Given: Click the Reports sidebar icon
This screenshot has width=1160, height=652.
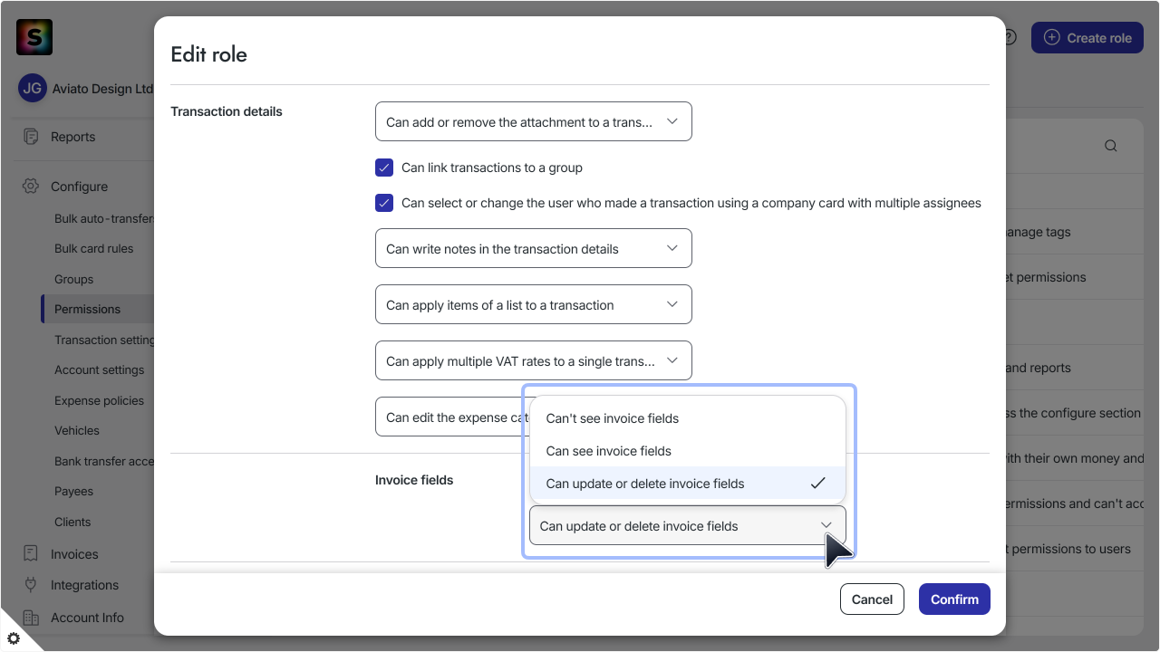Looking at the screenshot, I should pyautogui.click(x=31, y=137).
